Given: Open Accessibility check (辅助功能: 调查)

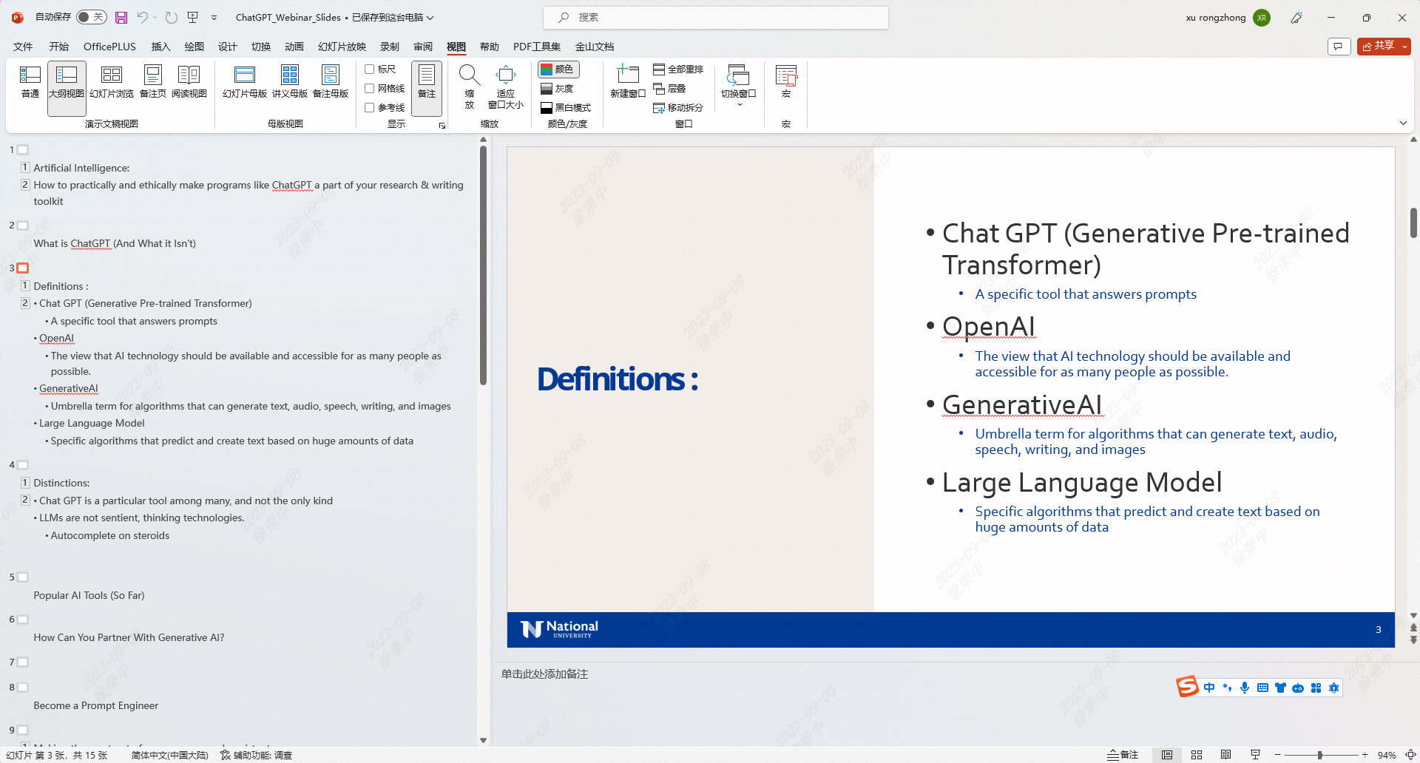Looking at the screenshot, I should click(257, 755).
